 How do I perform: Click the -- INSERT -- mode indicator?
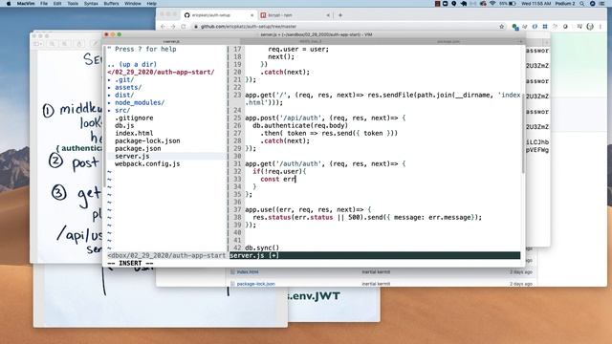click(130, 264)
